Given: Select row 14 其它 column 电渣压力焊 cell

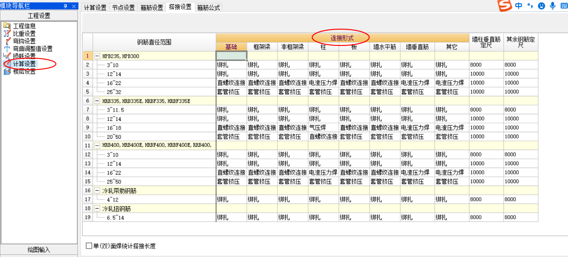Looking at the screenshot, I should (x=452, y=172).
